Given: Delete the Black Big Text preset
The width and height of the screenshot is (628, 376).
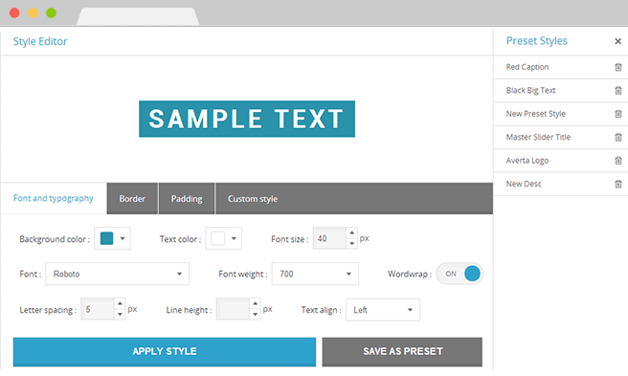Looking at the screenshot, I should click(618, 91).
